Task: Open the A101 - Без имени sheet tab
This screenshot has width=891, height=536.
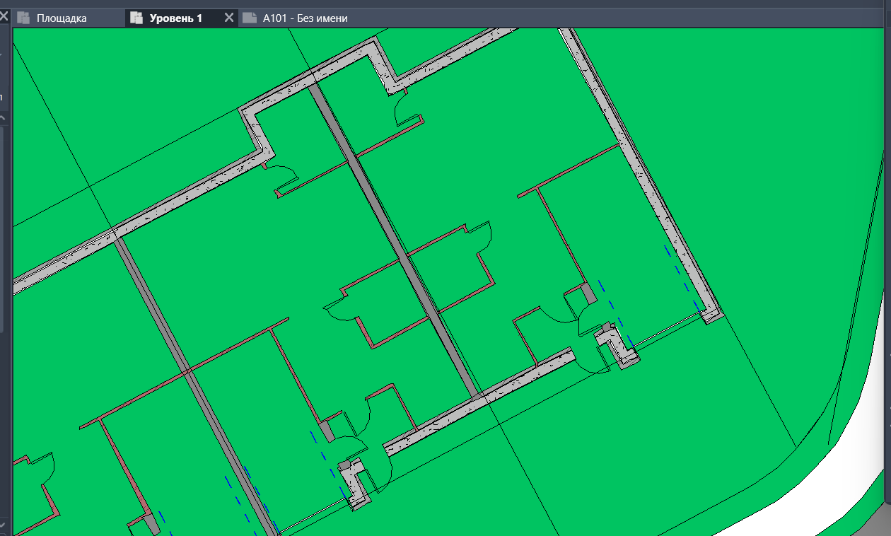Action: coord(305,18)
